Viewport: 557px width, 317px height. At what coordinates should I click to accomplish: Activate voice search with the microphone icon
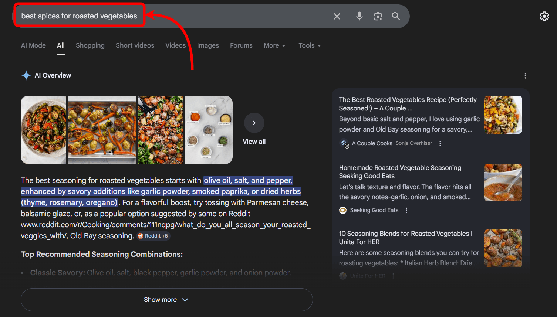(359, 16)
